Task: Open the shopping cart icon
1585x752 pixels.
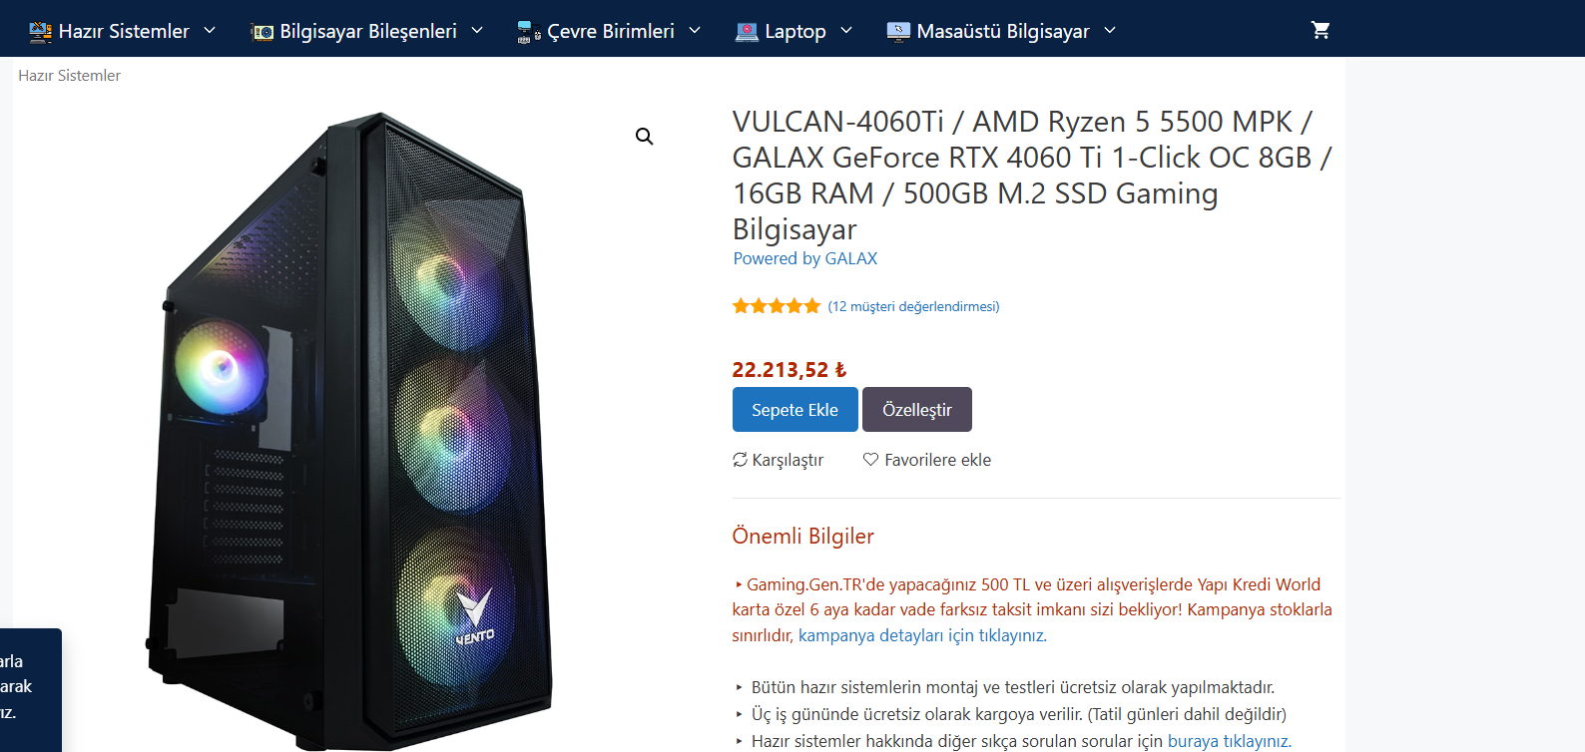Action: 1320,30
